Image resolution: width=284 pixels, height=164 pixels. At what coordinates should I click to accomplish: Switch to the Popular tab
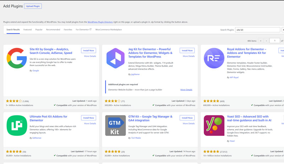[x=39, y=29]
